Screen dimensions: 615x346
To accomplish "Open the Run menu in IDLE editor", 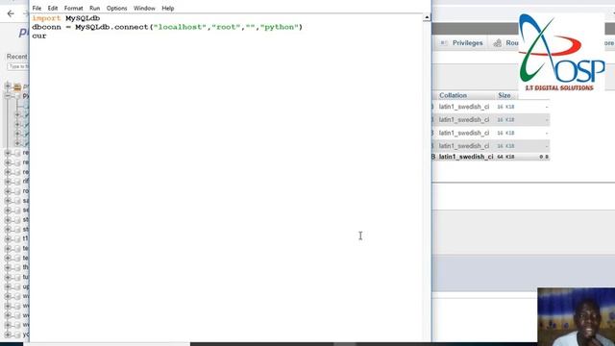I will (94, 8).
